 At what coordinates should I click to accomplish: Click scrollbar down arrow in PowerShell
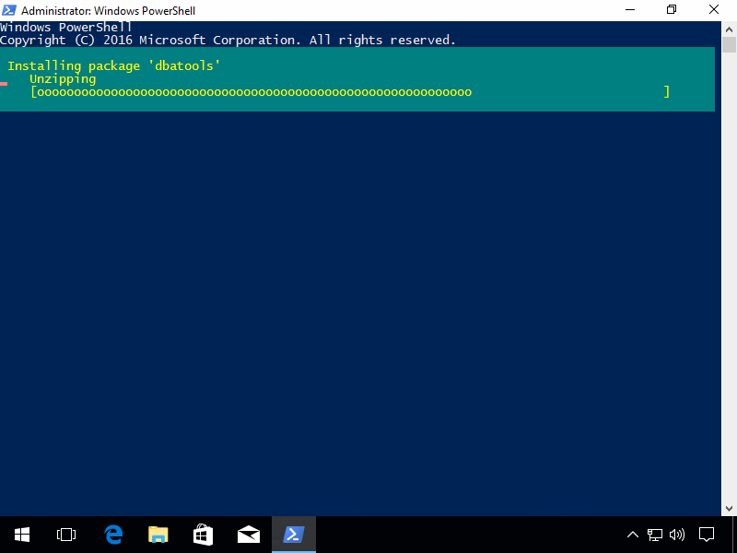[x=729, y=509]
